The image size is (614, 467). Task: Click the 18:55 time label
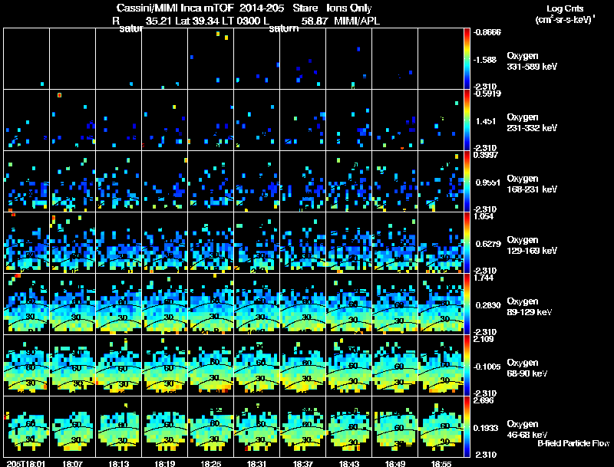[441, 463]
